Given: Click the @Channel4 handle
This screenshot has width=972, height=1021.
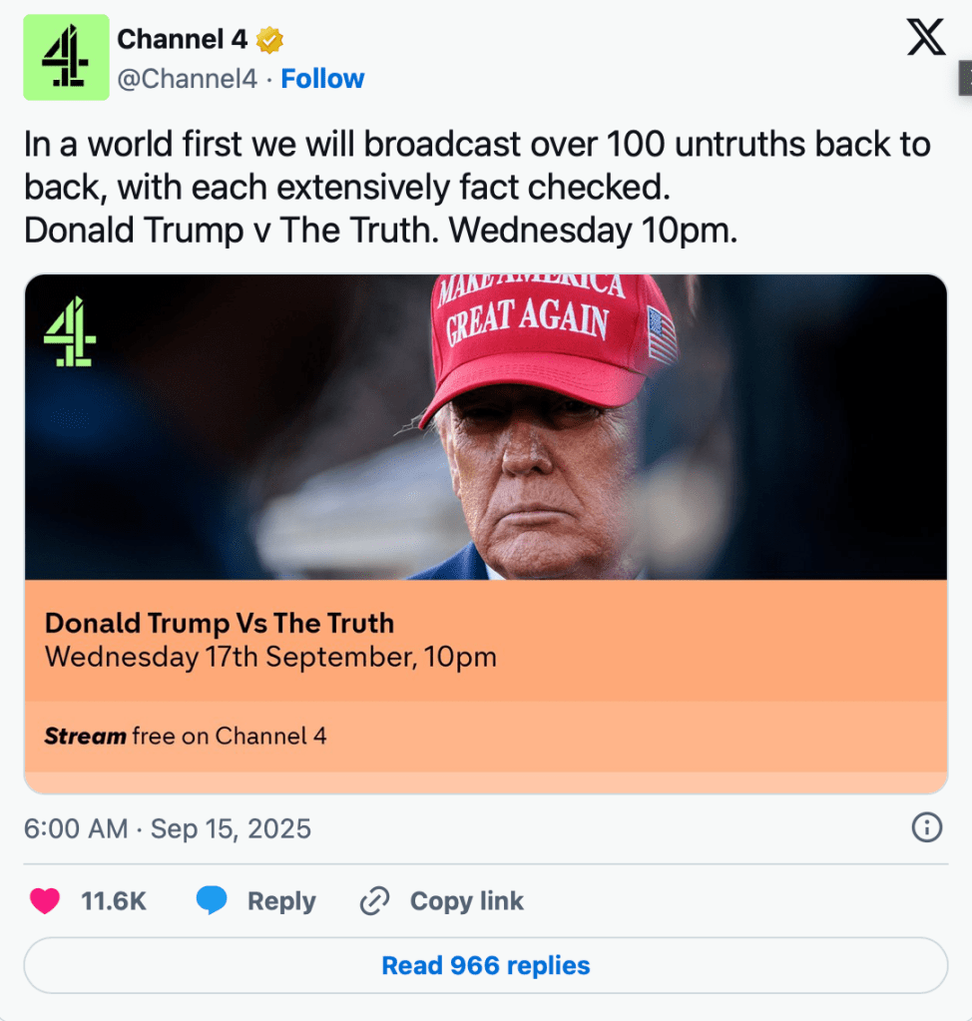Looking at the screenshot, I should click(x=188, y=79).
